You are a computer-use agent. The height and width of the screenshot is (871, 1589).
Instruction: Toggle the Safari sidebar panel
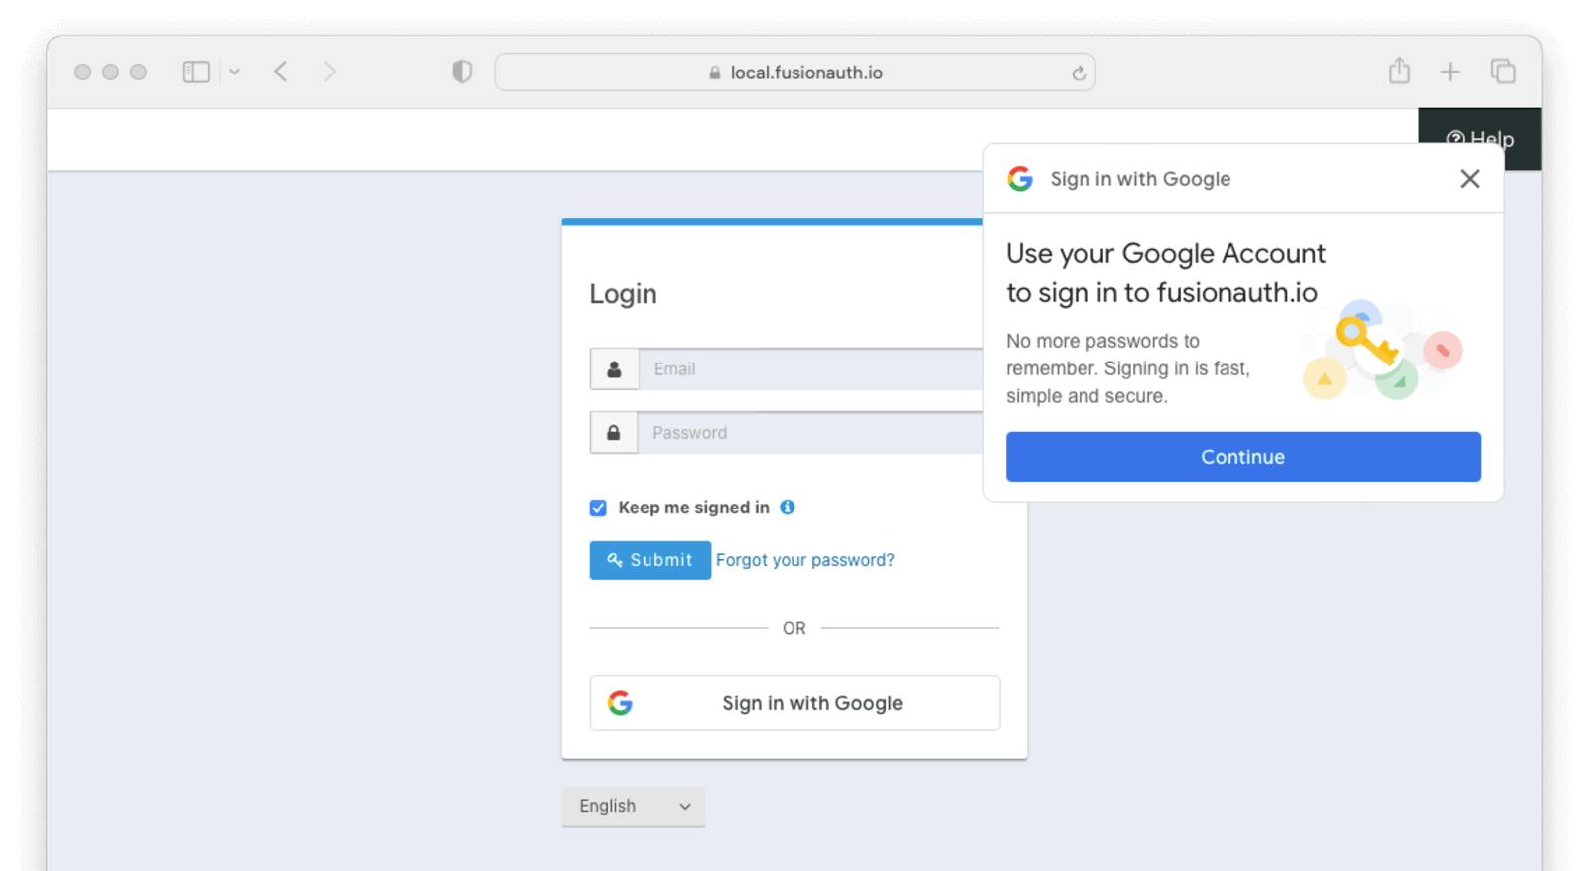pyautogui.click(x=196, y=71)
